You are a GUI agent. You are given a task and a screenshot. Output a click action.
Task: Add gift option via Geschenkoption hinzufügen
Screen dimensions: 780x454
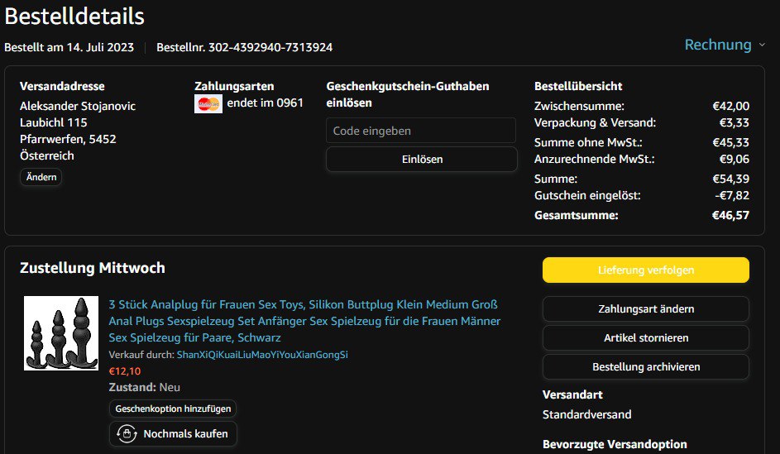tap(173, 409)
